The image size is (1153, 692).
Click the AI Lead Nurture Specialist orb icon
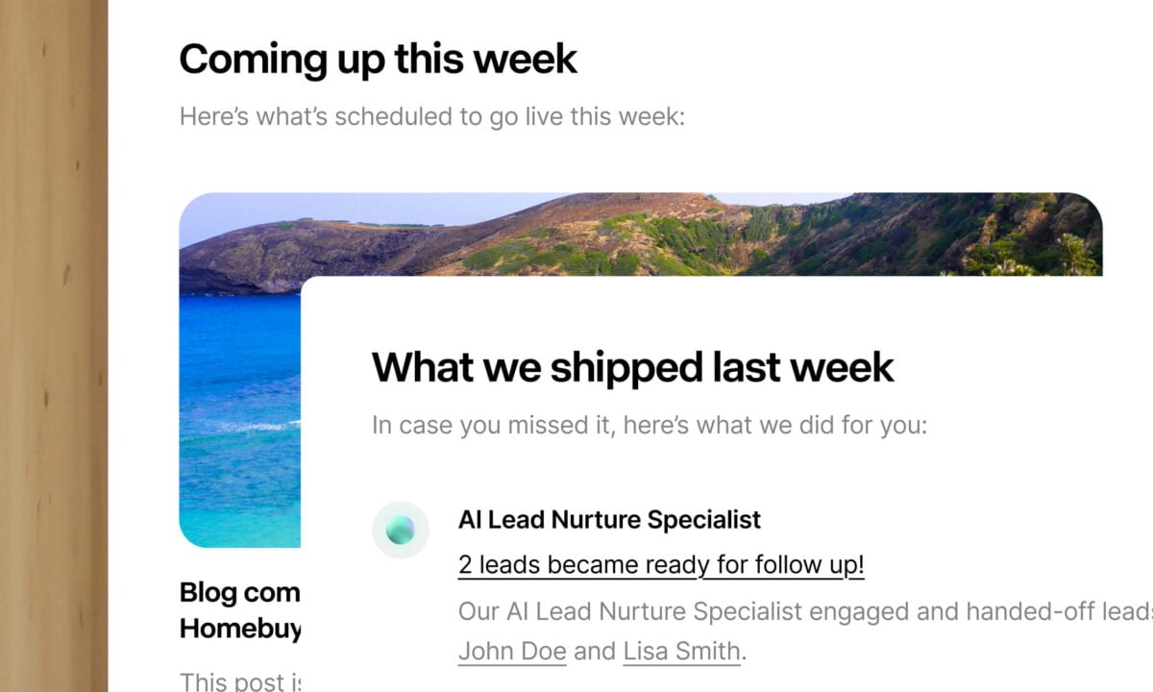pos(400,530)
